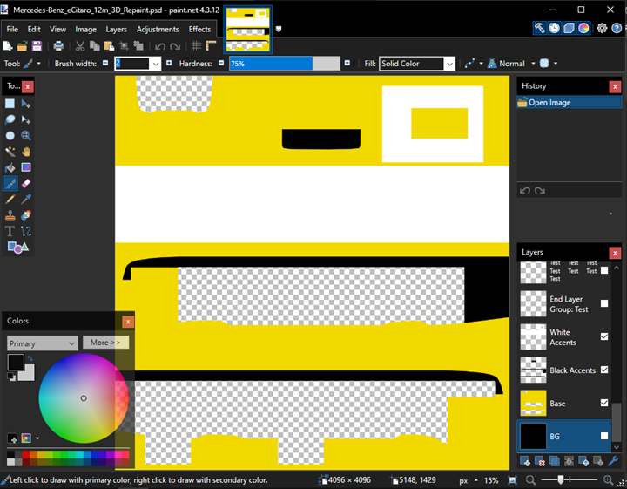Select the Lasso Select tool
This screenshot has height=489, width=627.
10,119
